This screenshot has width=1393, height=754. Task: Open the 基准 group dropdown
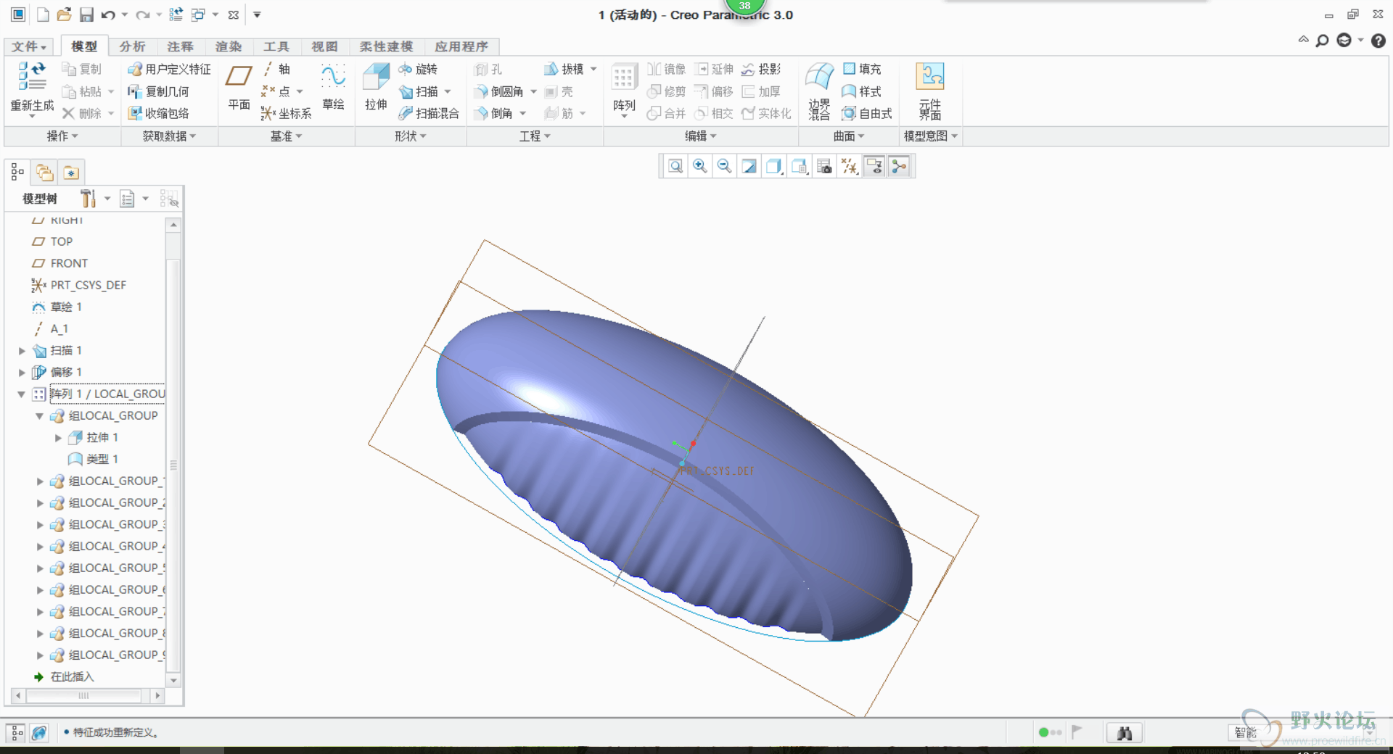coord(286,136)
